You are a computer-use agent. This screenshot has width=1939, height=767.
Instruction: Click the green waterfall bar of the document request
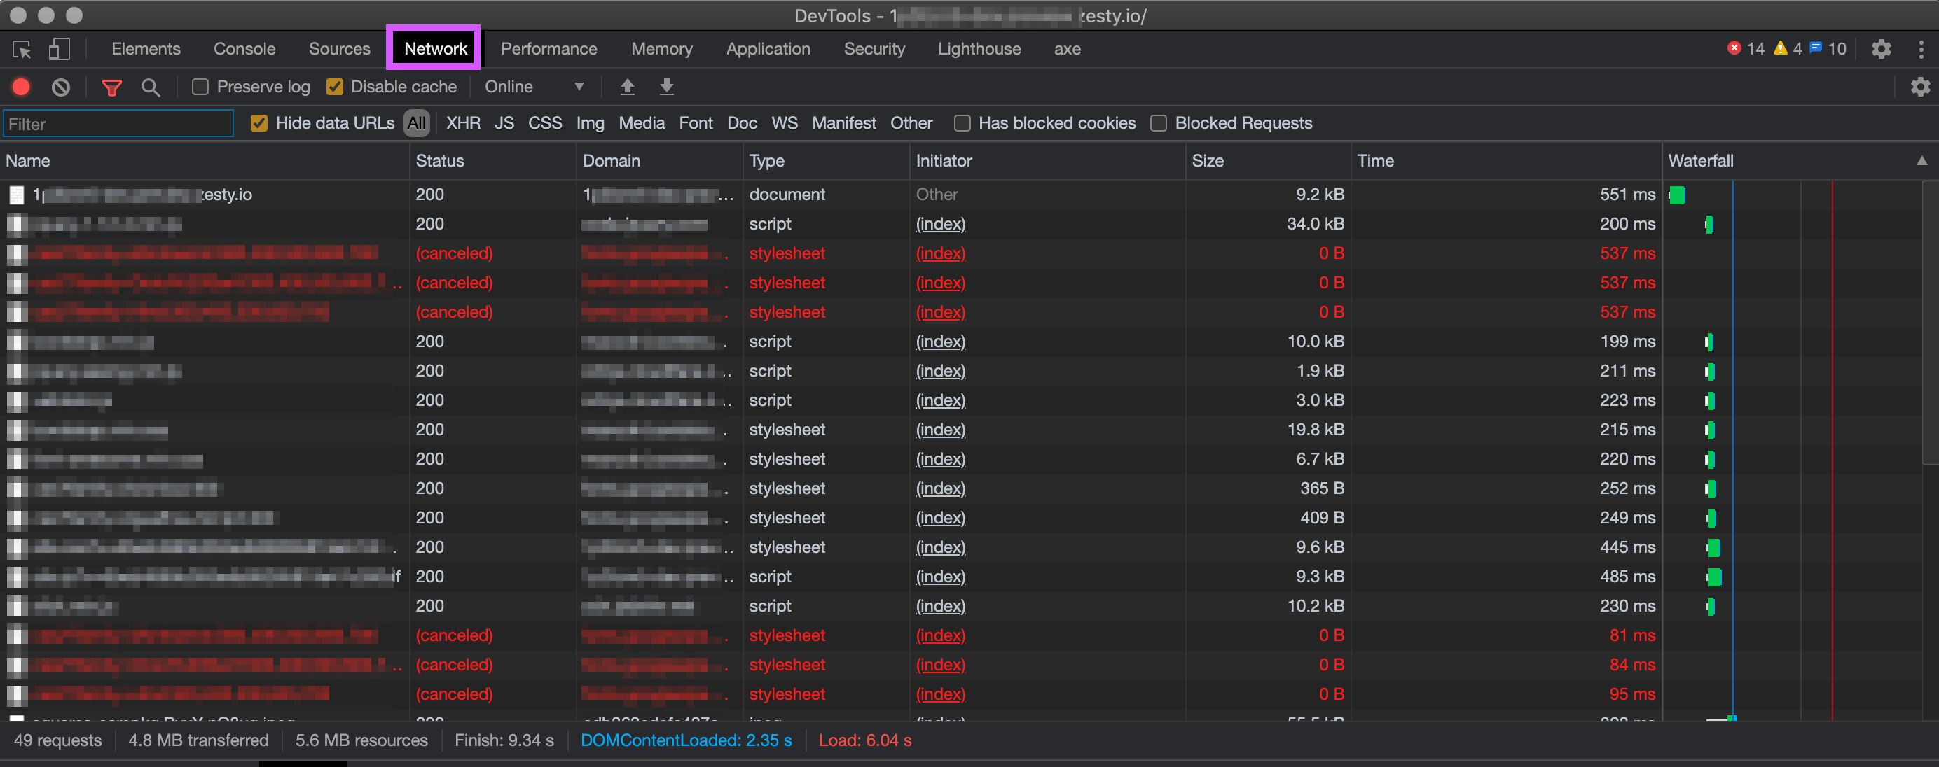[x=1677, y=195]
